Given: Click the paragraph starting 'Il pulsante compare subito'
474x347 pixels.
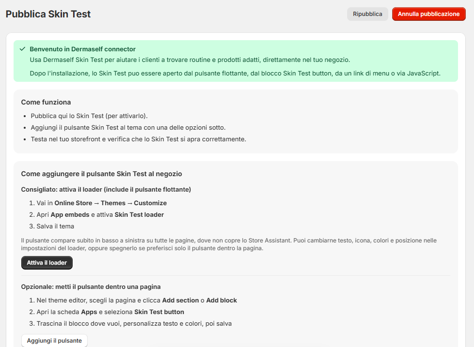Looking at the screenshot, I should click(229, 244).
